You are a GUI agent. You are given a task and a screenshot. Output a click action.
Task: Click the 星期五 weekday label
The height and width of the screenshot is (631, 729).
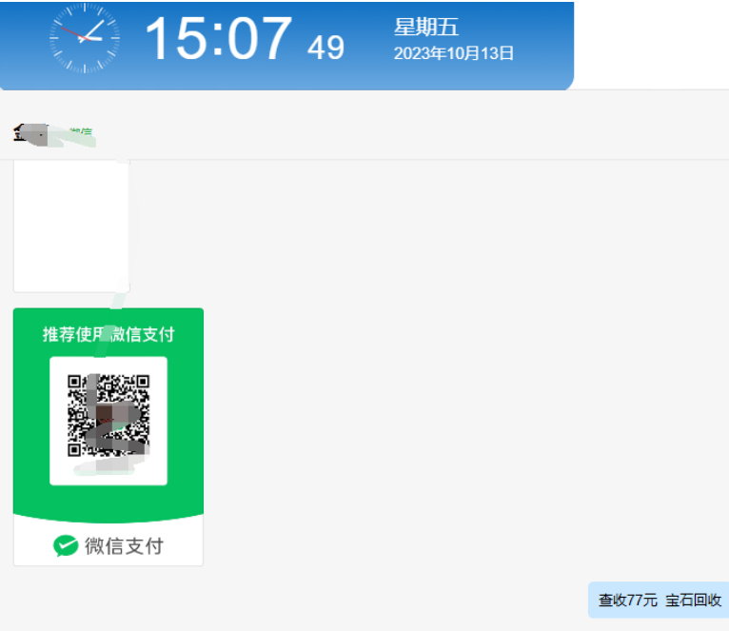pos(425,27)
